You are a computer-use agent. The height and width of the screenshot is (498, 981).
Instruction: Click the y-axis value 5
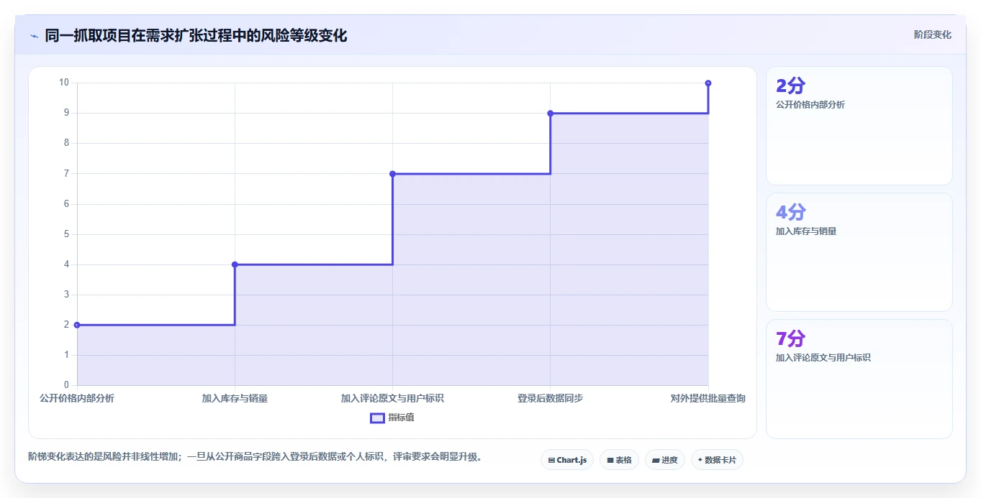(x=66, y=234)
